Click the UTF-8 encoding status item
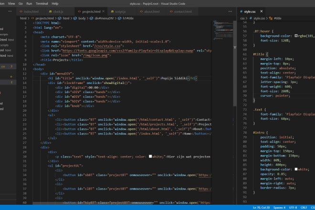315x210 pixels. [293, 208]
